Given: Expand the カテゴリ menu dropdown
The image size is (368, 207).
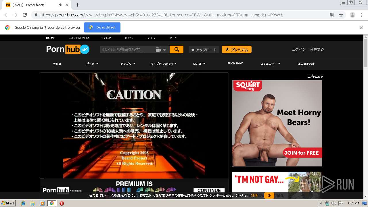Looking at the screenshot, I should tap(128, 64).
